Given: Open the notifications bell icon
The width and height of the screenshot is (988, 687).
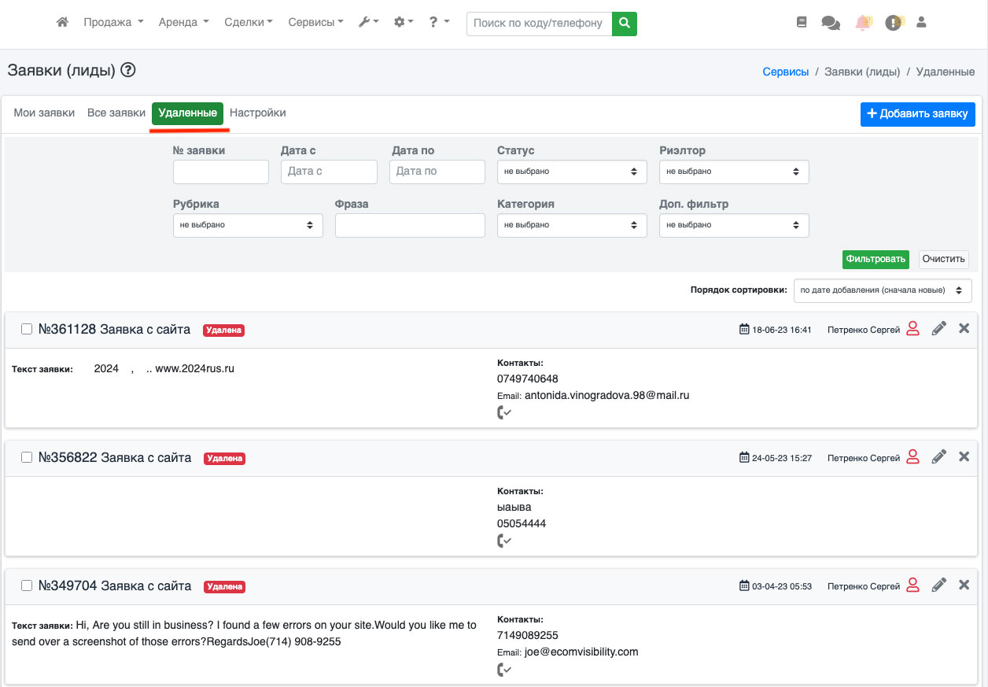Looking at the screenshot, I should coord(863,23).
